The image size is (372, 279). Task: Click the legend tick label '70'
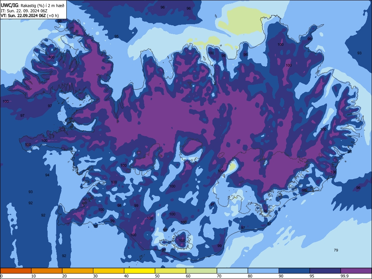click(x=219, y=276)
